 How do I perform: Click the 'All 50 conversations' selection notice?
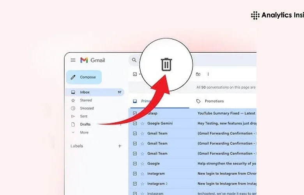pos(226,87)
